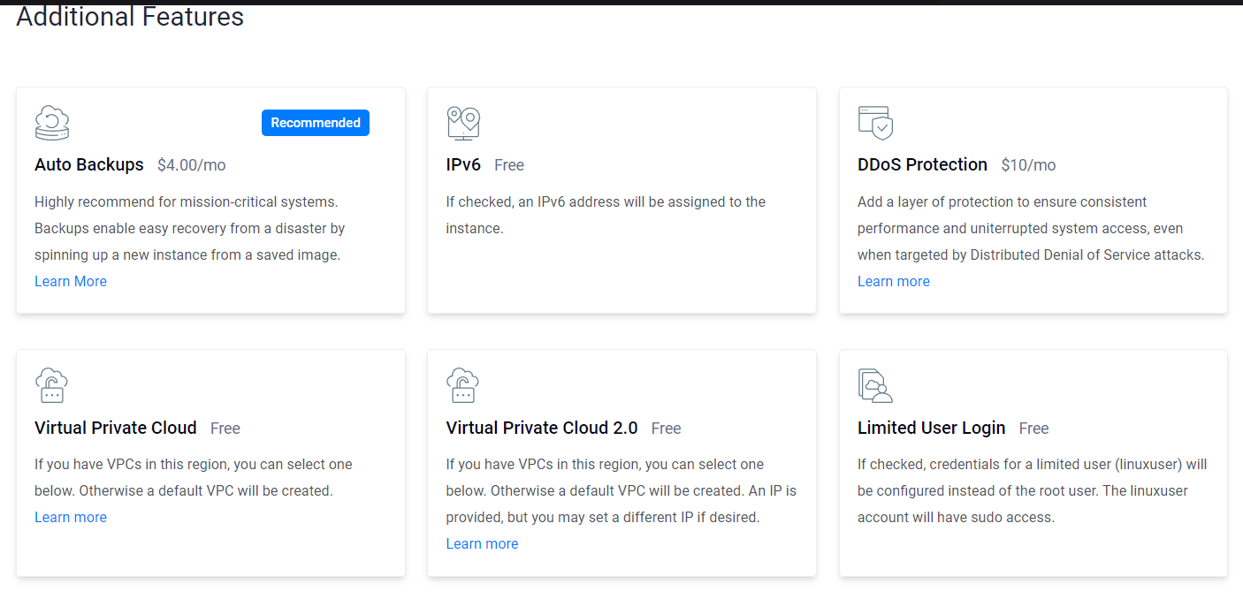Open Learn more under Virtual Private Cloud 2.0
The width and height of the screenshot is (1243, 607).
click(482, 543)
